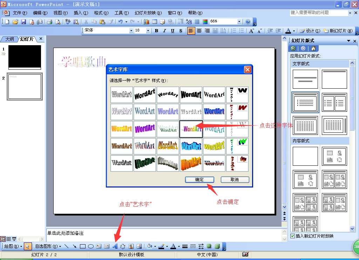The height and width of the screenshot is (260, 359).
Task: Click the Undo arrow icon
Action: [x=121, y=22]
